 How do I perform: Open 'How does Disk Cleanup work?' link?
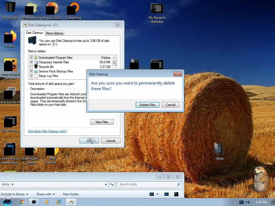pos(48,131)
